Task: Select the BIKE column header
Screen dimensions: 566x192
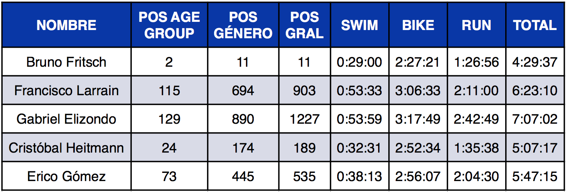Action: click(418, 25)
